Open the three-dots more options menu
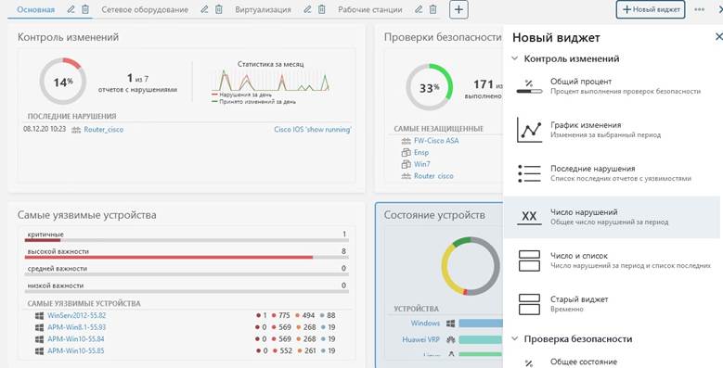 tap(699, 9)
